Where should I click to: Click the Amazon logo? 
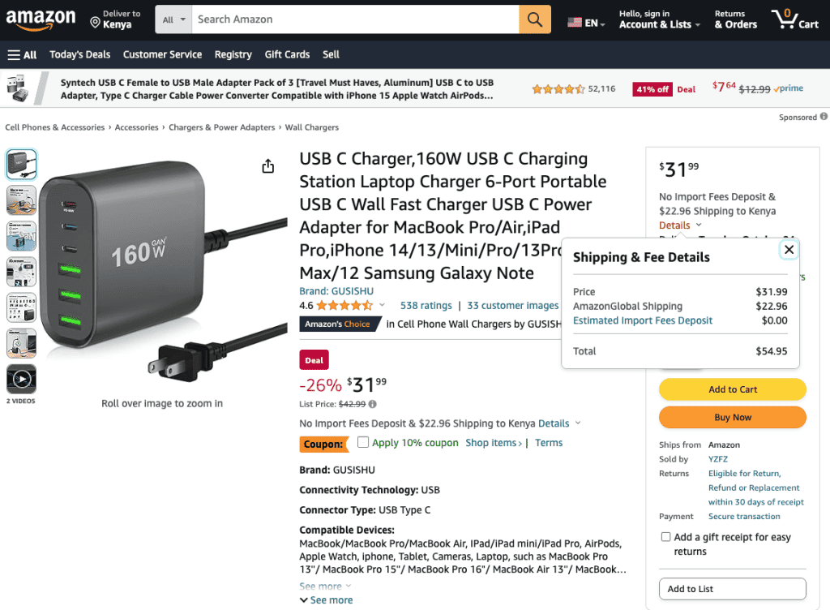(x=42, y=19)
